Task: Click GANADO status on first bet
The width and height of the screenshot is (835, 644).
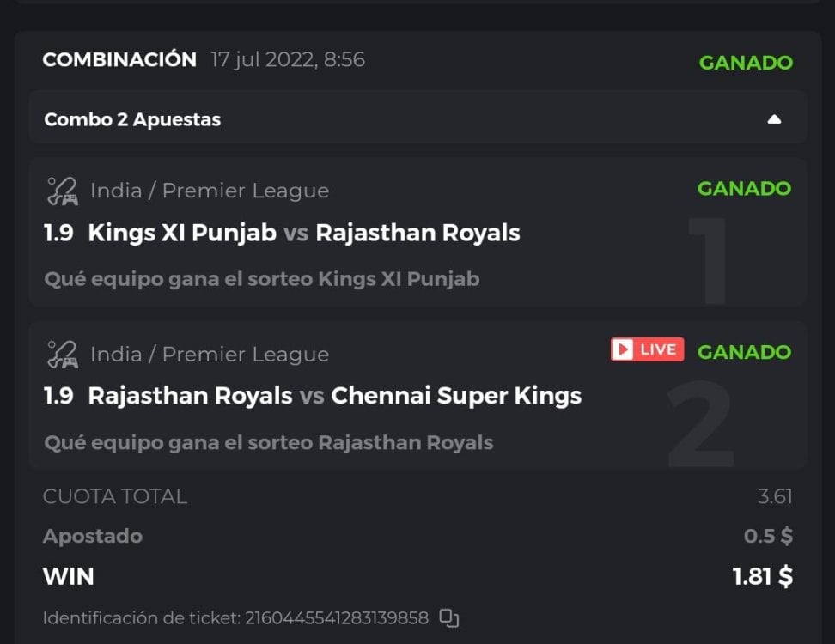Action: click(x=744, y=189)
